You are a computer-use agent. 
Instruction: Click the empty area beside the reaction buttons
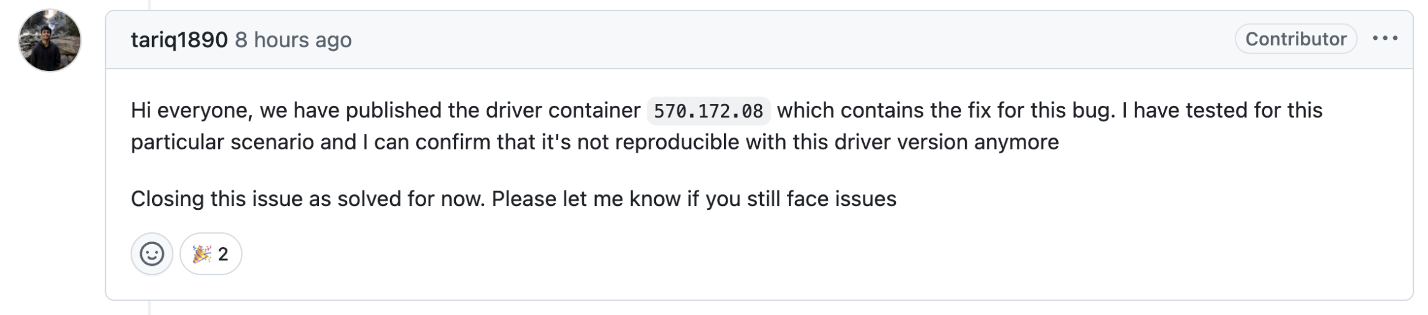[810, 254]
